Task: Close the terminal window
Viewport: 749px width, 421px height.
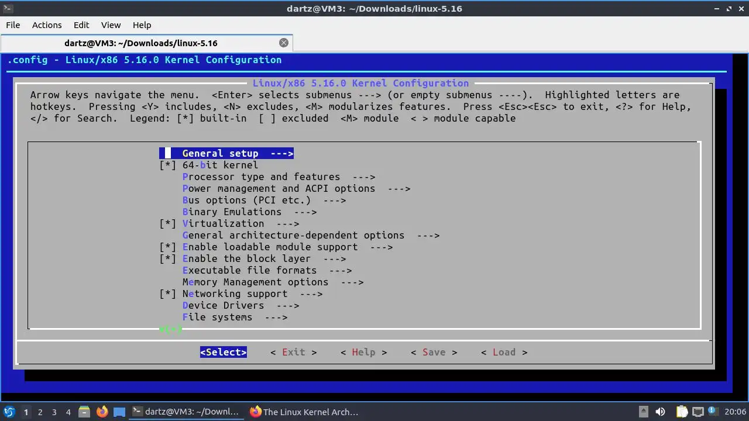Action: point(741,8)
